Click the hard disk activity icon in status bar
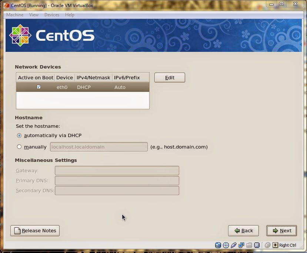Screen dimensions: 307x253 click(x=218, y=245)
